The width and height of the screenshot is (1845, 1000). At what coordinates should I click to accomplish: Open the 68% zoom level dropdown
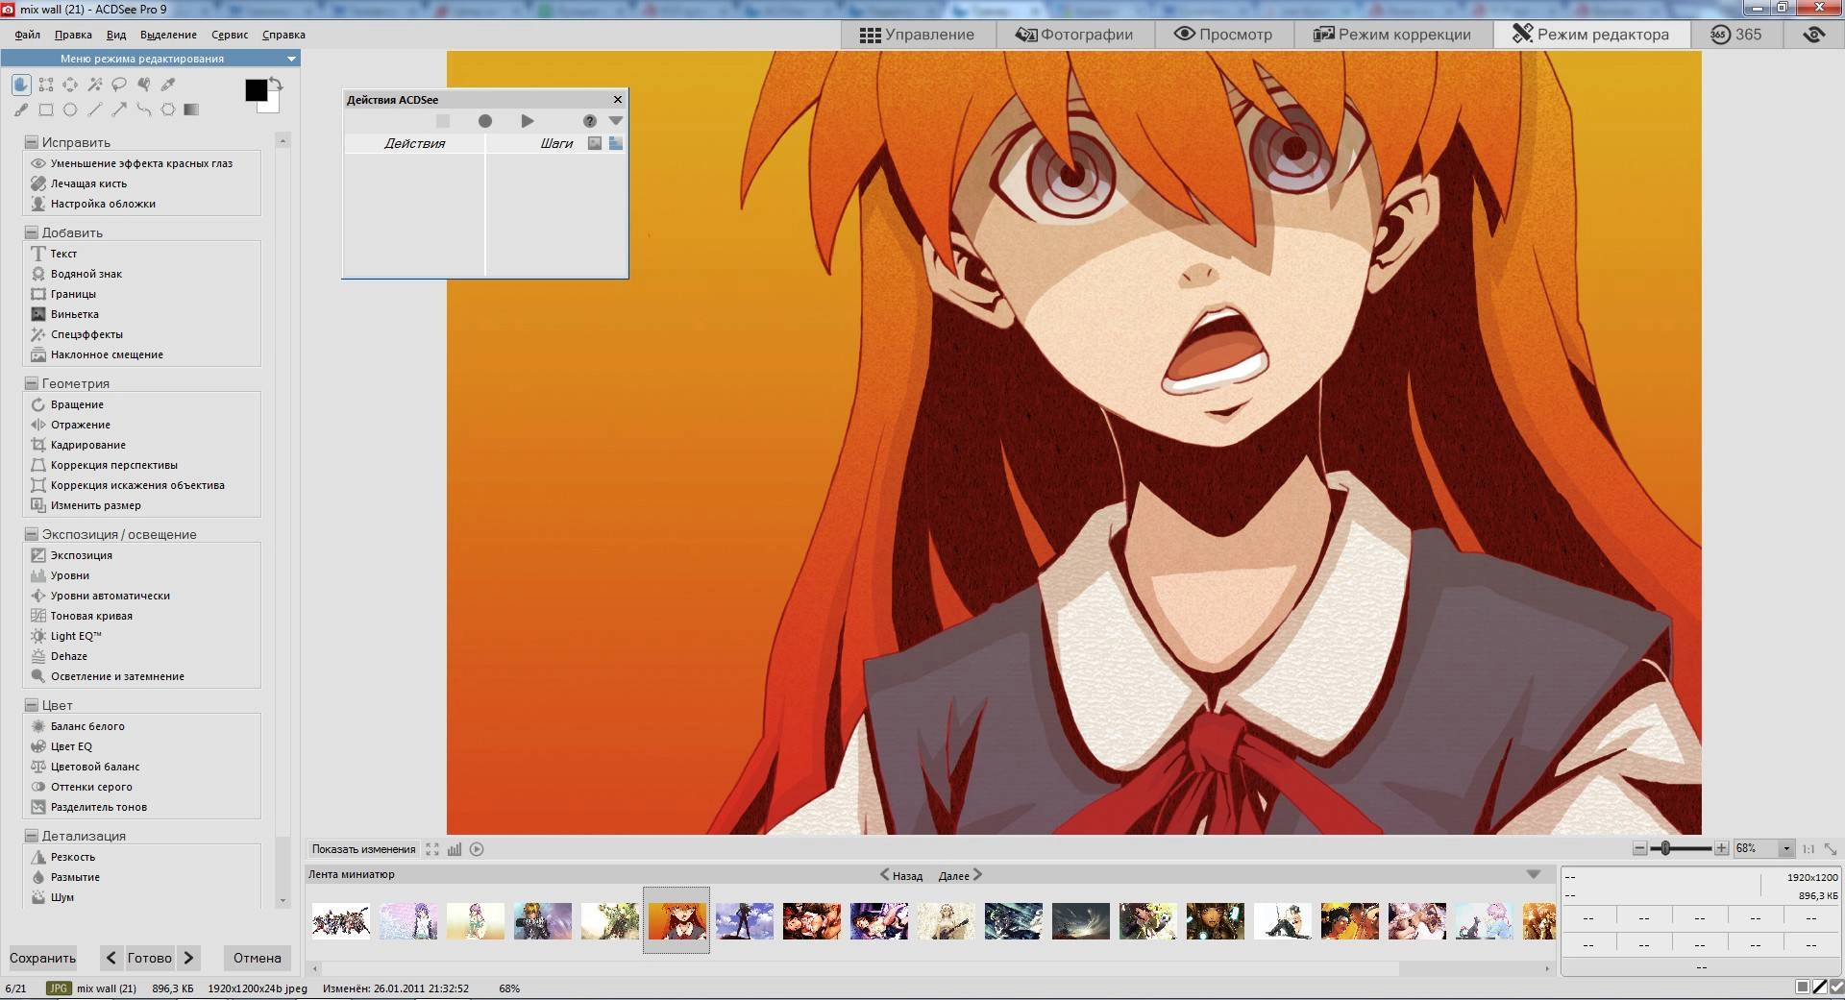click(1786, 849)
